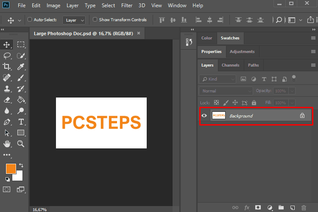
Task: Add a layer style (fx)
Action: [x=247, y=207]
